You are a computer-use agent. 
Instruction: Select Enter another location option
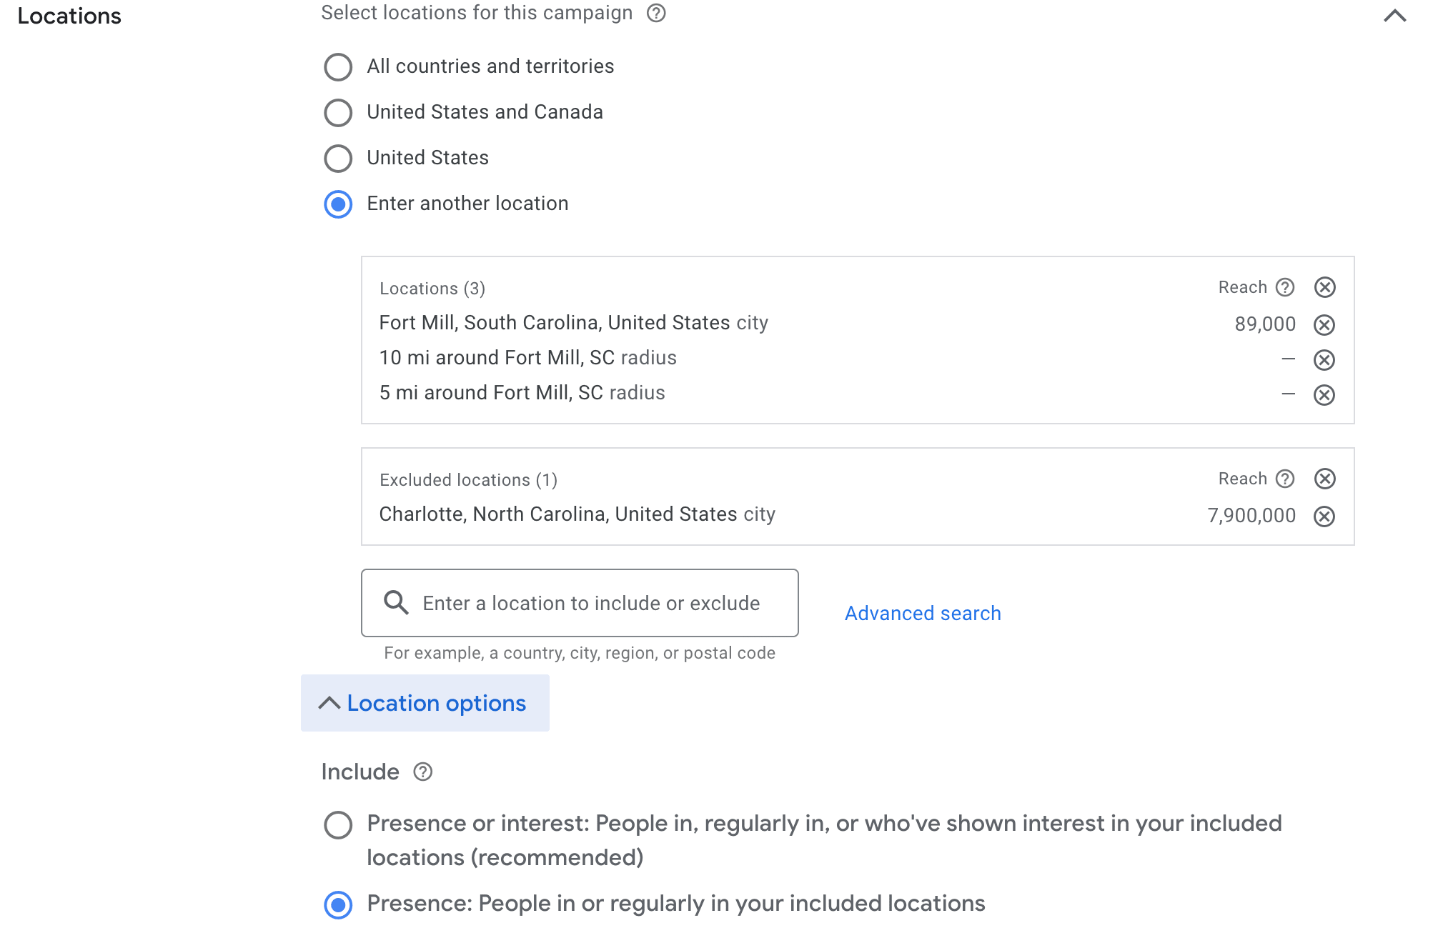338,204
